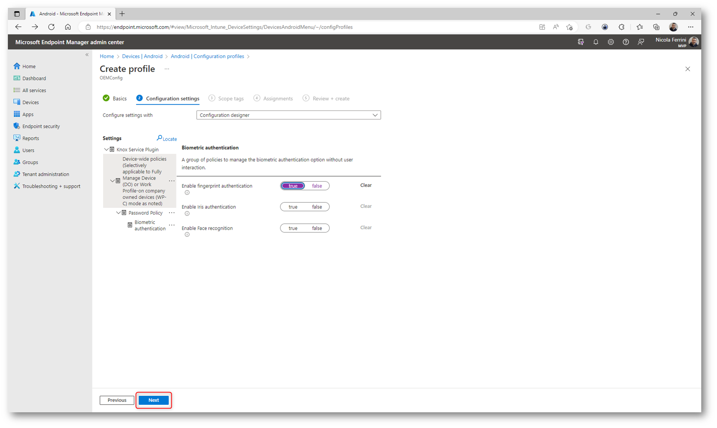Set fingerprint authentication to true
The height and width of the screenshot is (428, 717).
[293, 186]
